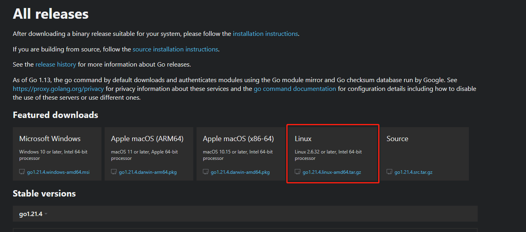This screenshot has height=232, width=526.
Task: Click download icon beside go1.21.4.windows-amd64.msi
Action: (x=22, y=172)
